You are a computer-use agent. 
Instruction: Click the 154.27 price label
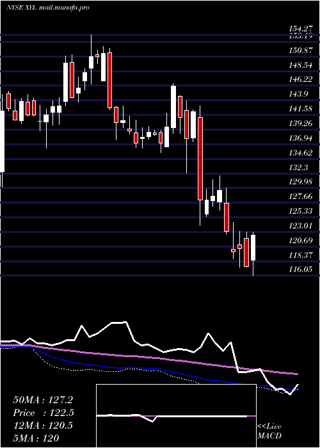(300, 29)
